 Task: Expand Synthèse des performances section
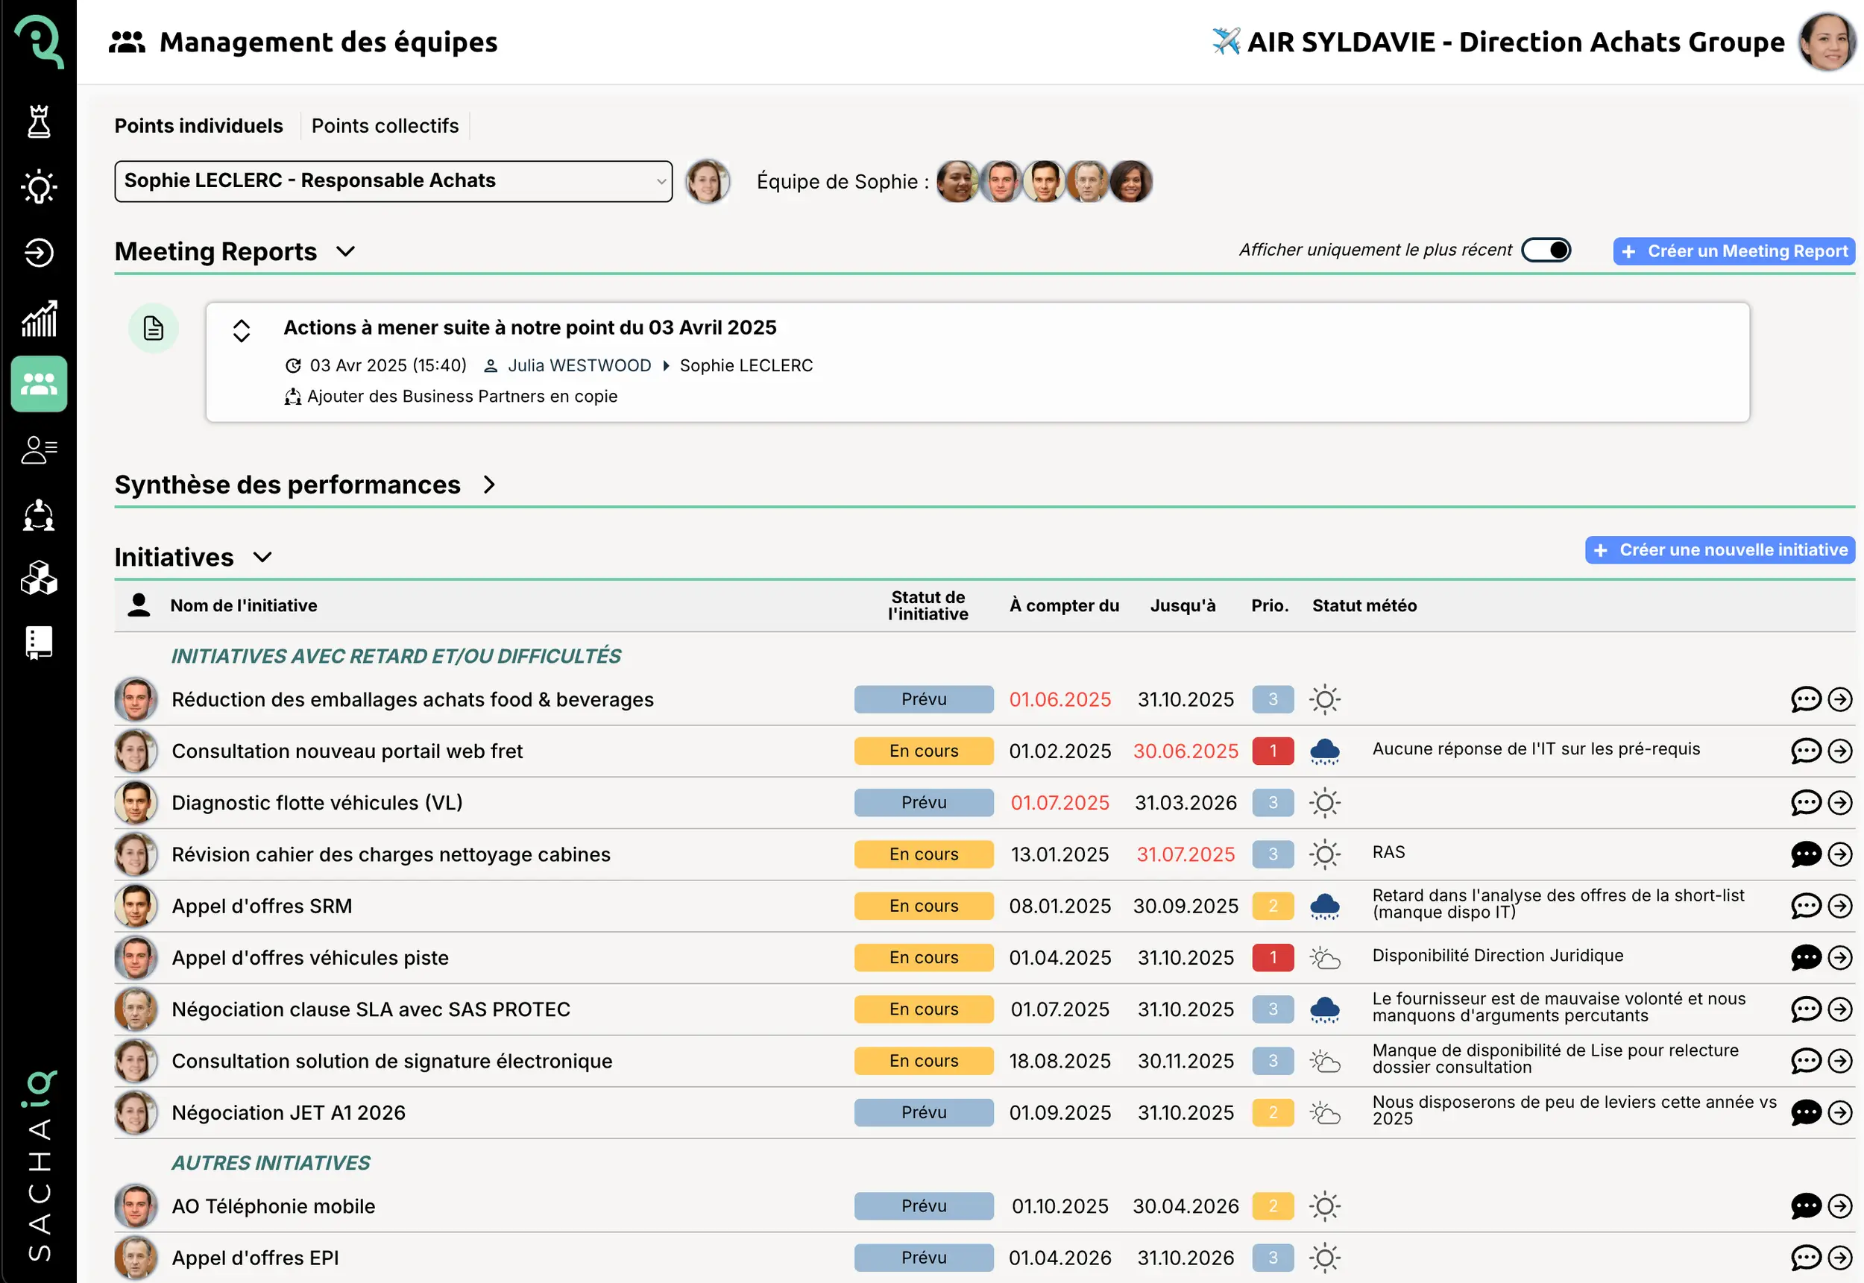click(488, 485)
